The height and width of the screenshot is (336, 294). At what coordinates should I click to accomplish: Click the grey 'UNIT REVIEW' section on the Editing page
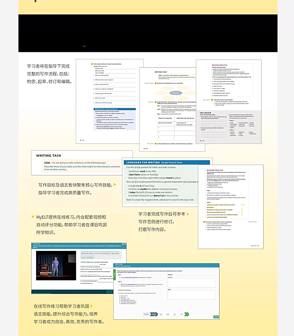pos(229,127)
